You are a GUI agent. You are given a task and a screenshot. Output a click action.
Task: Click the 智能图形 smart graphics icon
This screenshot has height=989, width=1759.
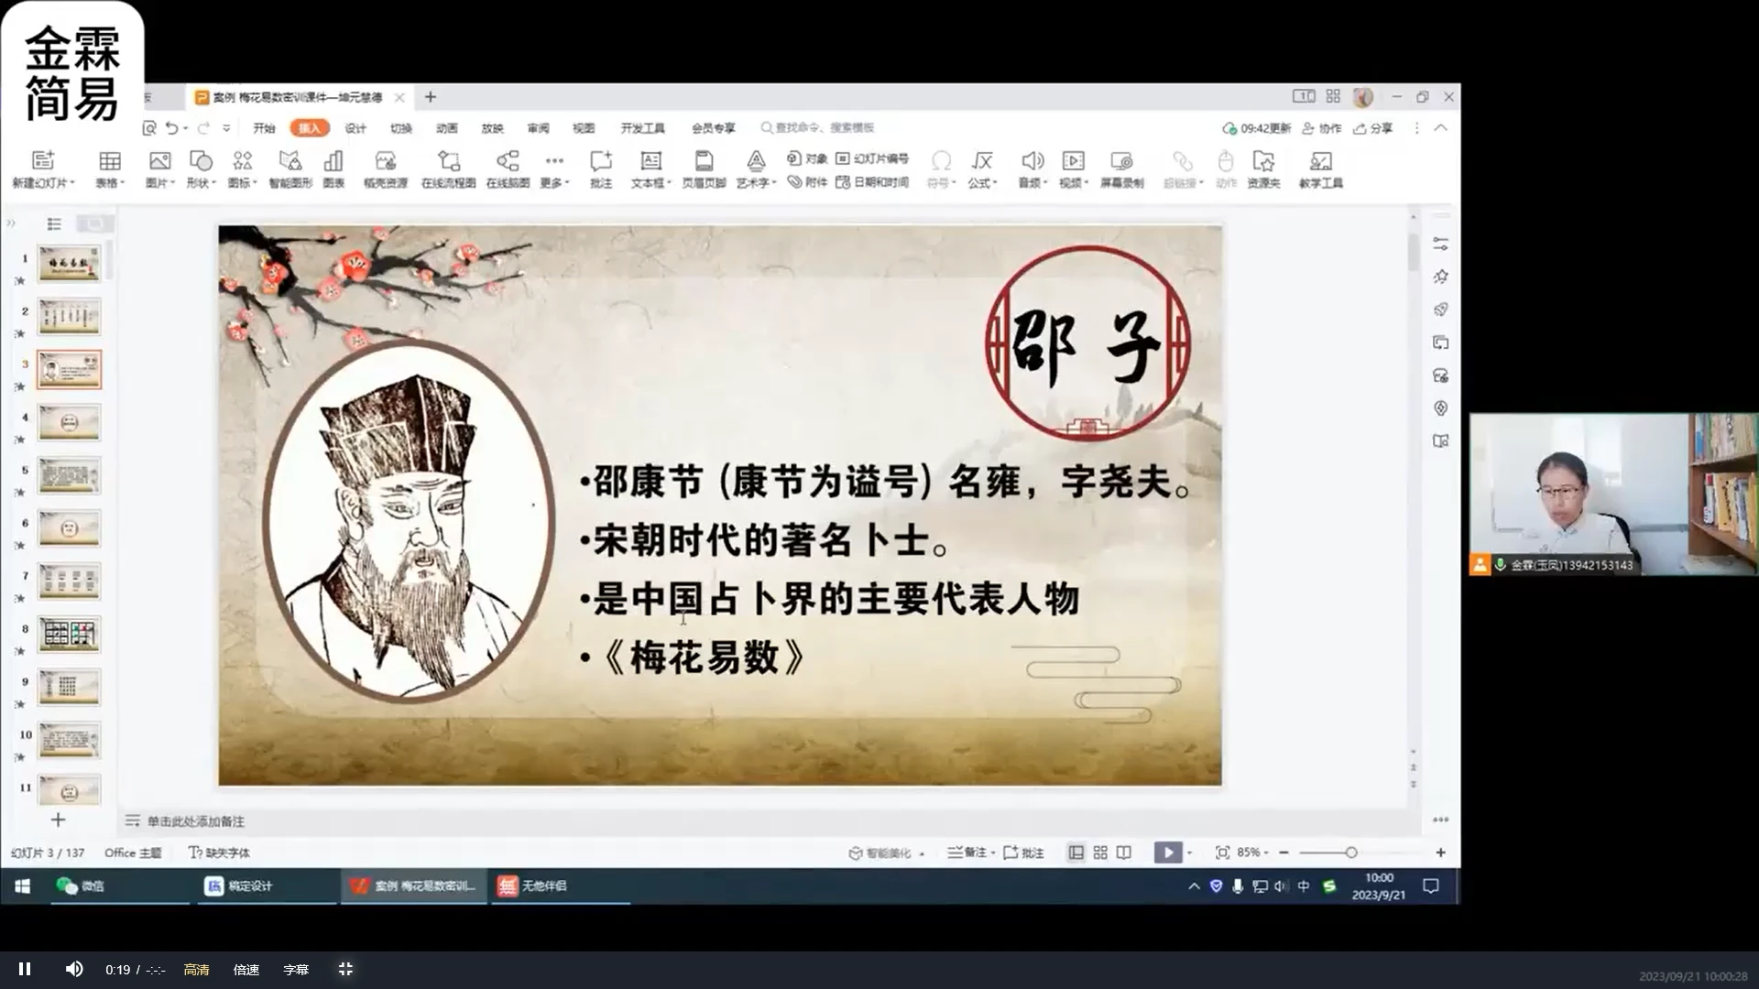tap(290, 162)
